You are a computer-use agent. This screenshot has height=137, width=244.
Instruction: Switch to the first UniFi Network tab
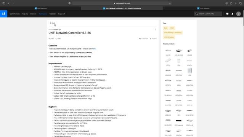41,8
